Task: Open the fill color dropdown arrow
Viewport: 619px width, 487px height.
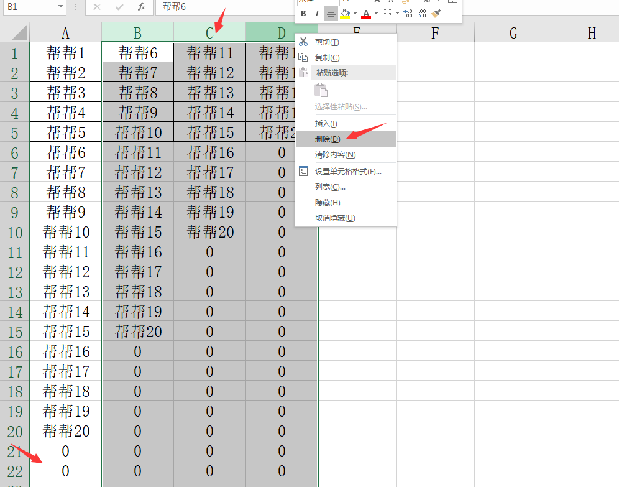Action: [x=355, y=14]
